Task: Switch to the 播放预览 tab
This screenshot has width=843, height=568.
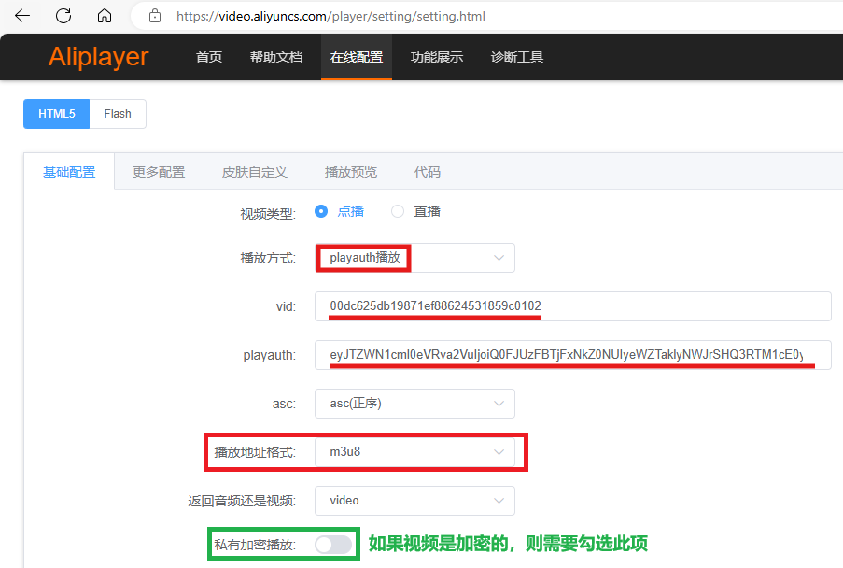Action: 351,172
